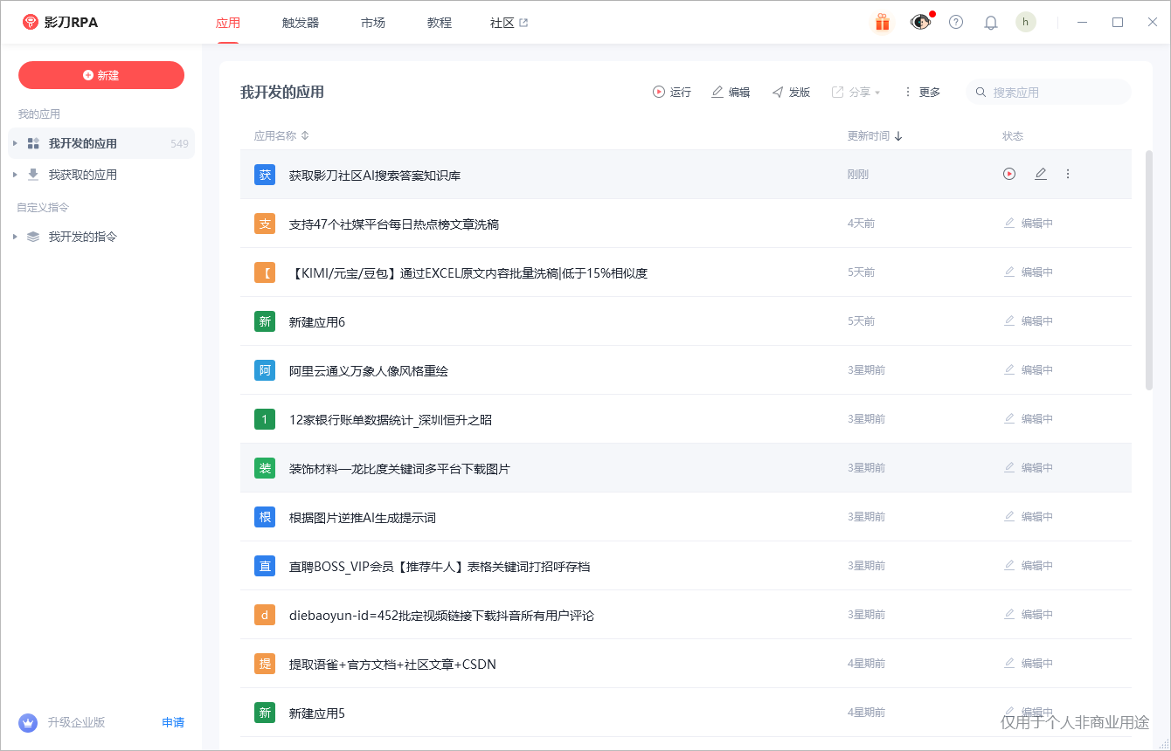Click 升级企业版 text
The height and width of the screenshot is (751, 1171).
tap(76, 723)
